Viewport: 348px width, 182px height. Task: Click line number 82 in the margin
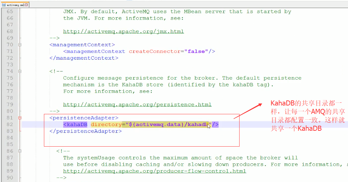click(x=10, y=124)
